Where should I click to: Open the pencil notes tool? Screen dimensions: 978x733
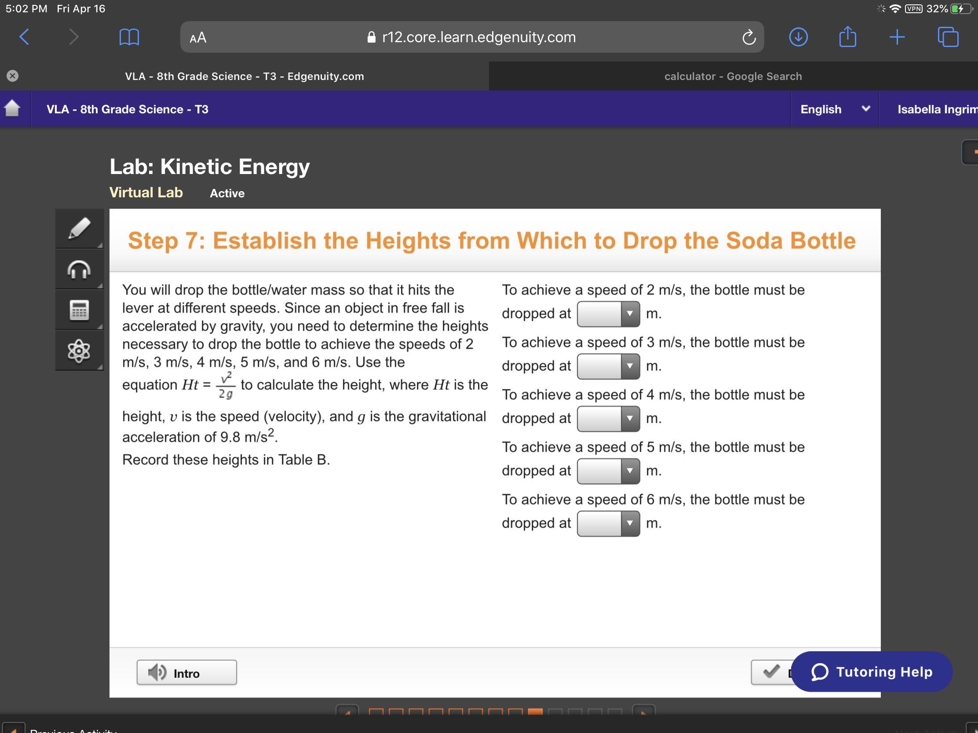pos(79,229)
